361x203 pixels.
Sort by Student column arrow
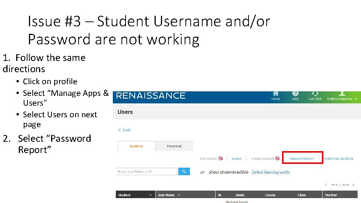pyautogui.click(x=150, y=195)
